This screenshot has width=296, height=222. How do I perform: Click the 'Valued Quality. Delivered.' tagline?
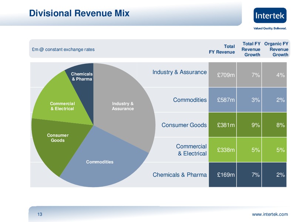tap(270, 28)
